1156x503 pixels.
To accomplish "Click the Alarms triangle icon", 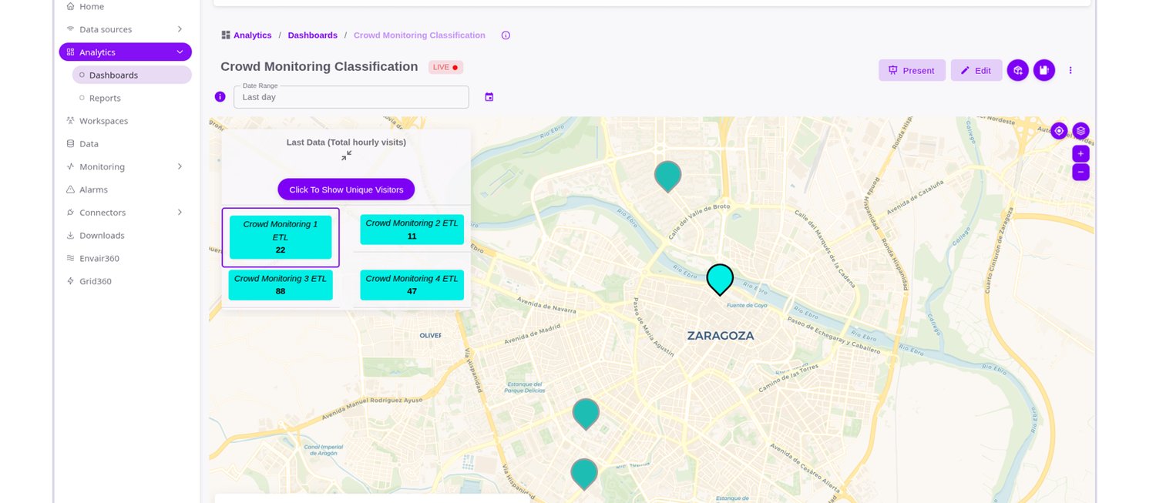I will click(x=71, y=189).
